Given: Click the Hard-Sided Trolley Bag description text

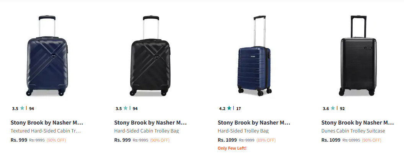Looking at the screenshot, I should point(243,131).
